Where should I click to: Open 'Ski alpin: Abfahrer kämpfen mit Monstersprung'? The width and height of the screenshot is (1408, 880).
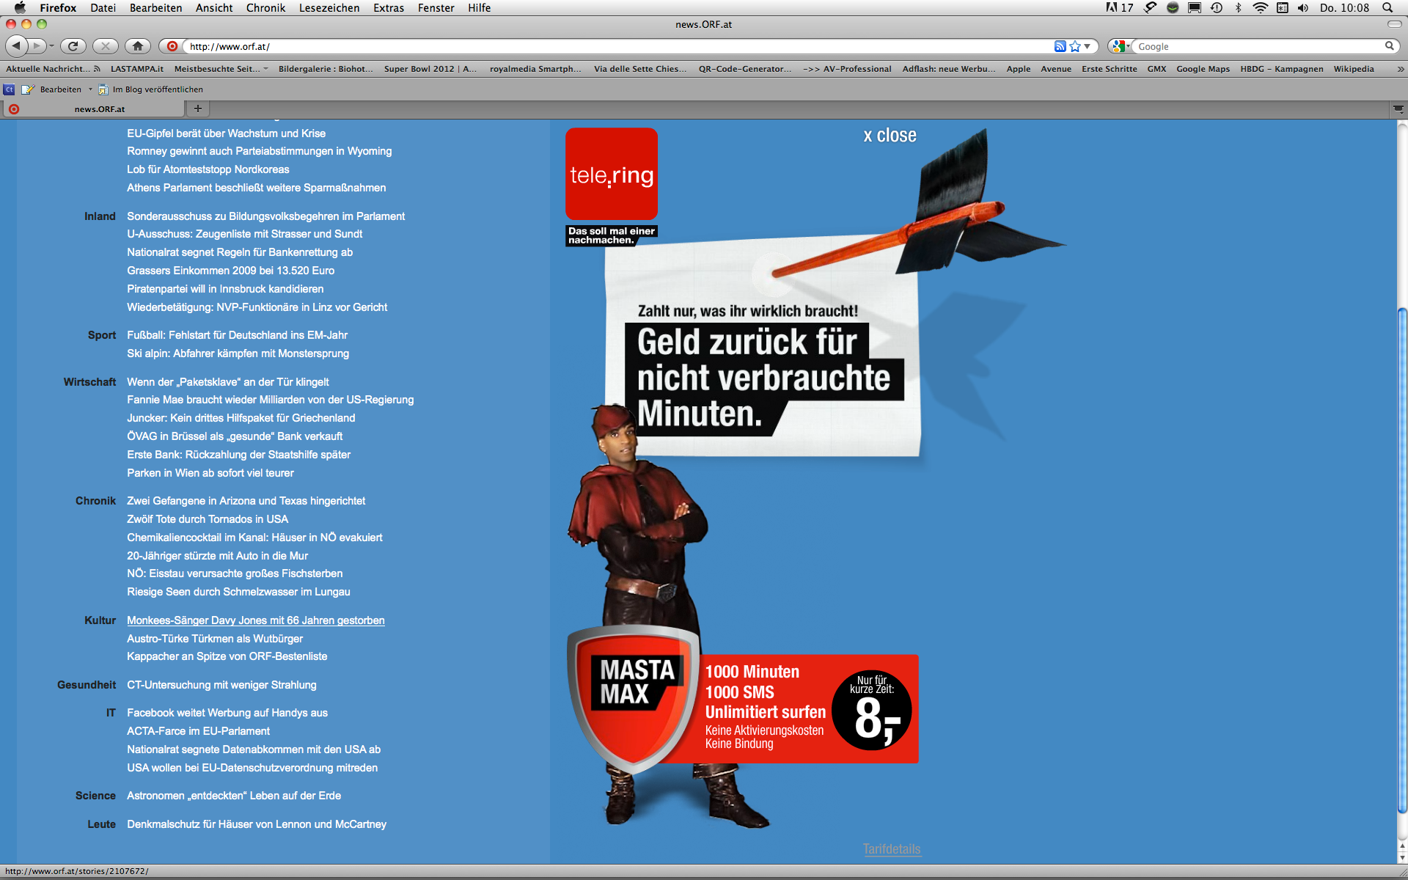[238, 353]
